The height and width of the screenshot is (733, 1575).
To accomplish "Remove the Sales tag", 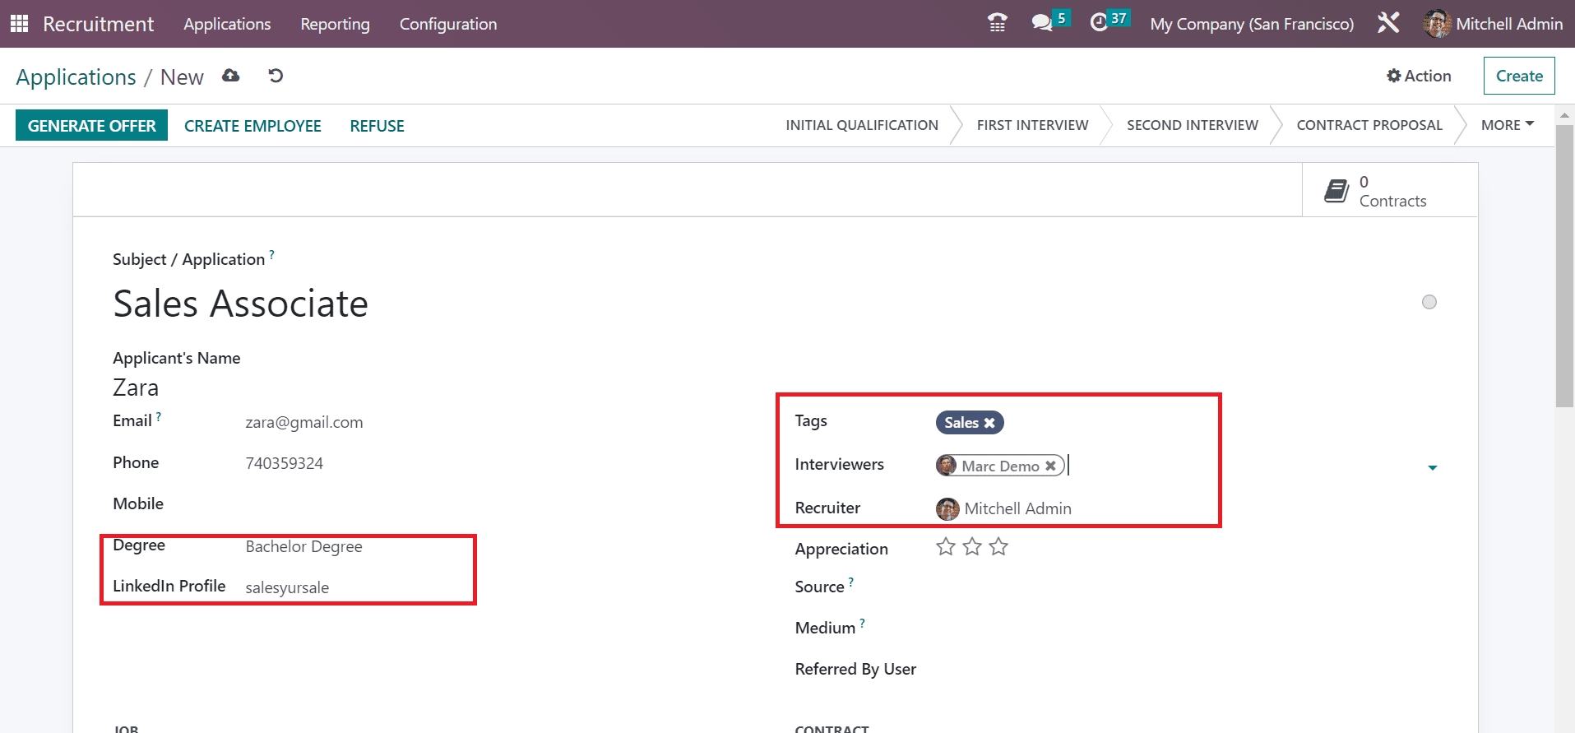I will (989, 423).
